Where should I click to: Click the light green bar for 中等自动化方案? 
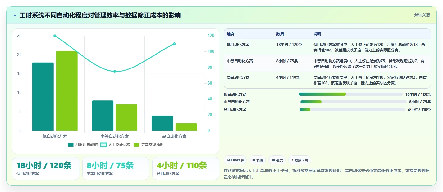point(126,117)
